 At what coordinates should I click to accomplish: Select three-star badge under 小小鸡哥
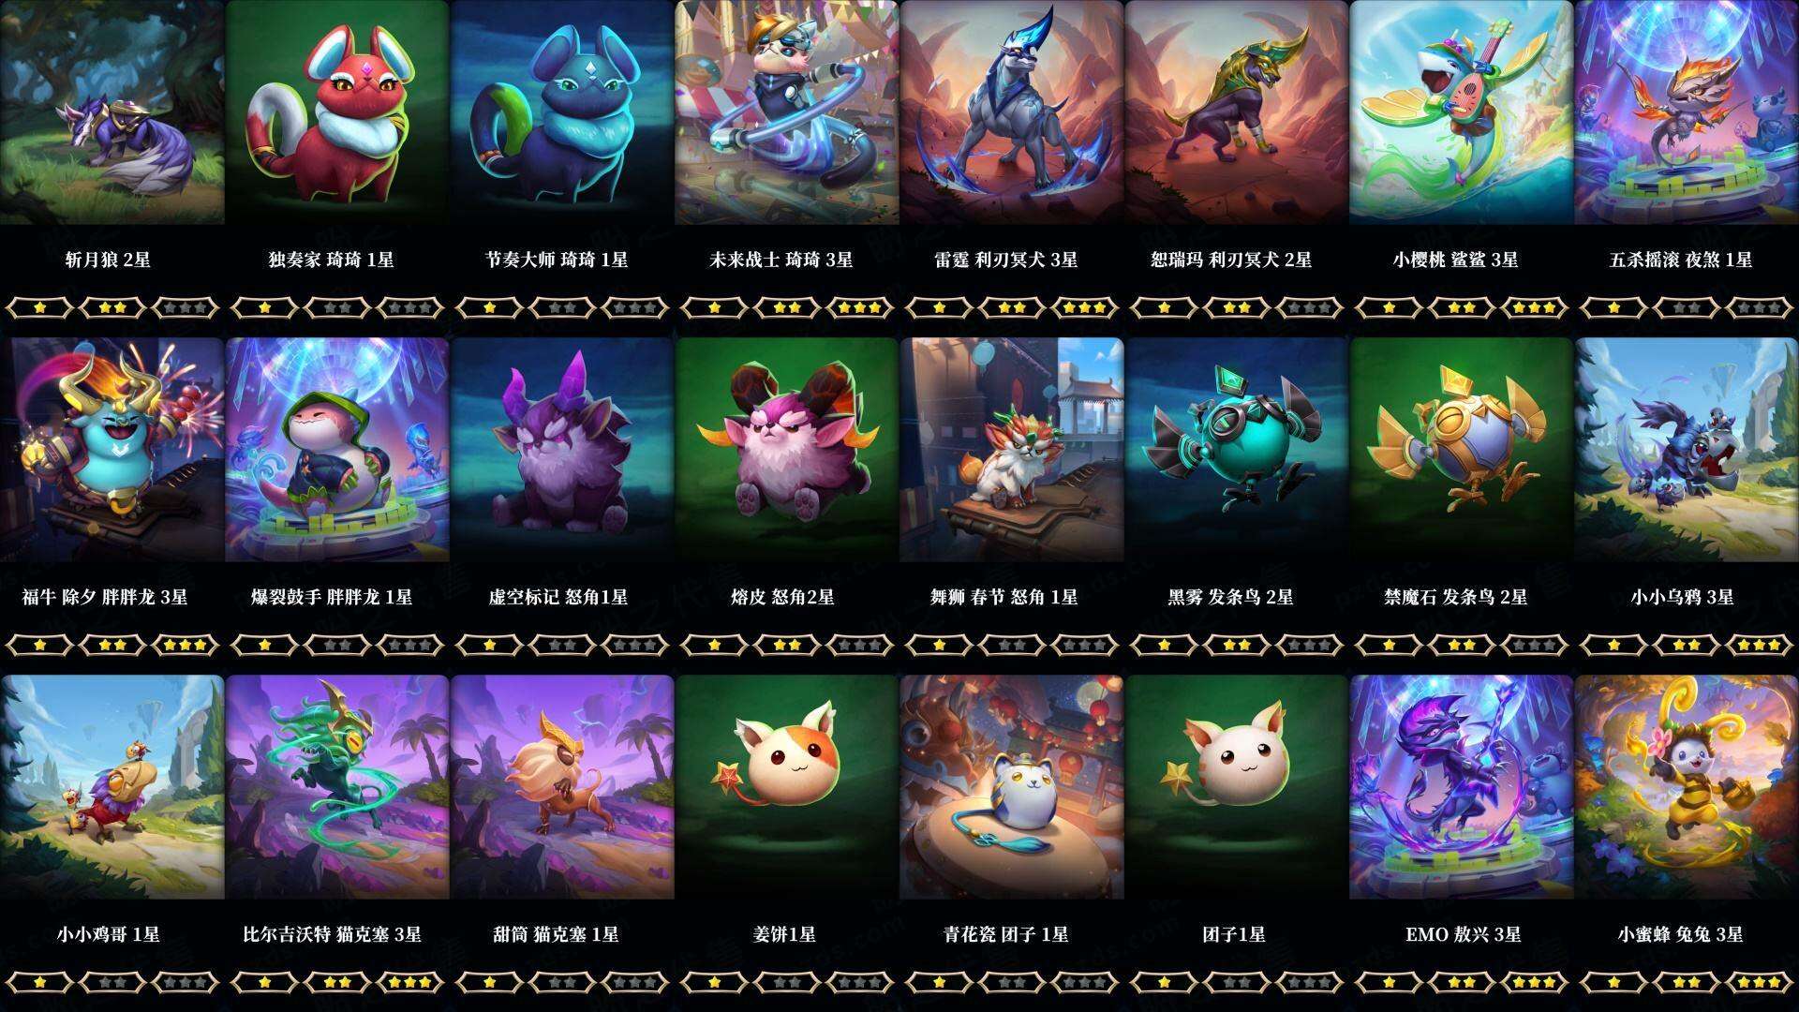185,982
